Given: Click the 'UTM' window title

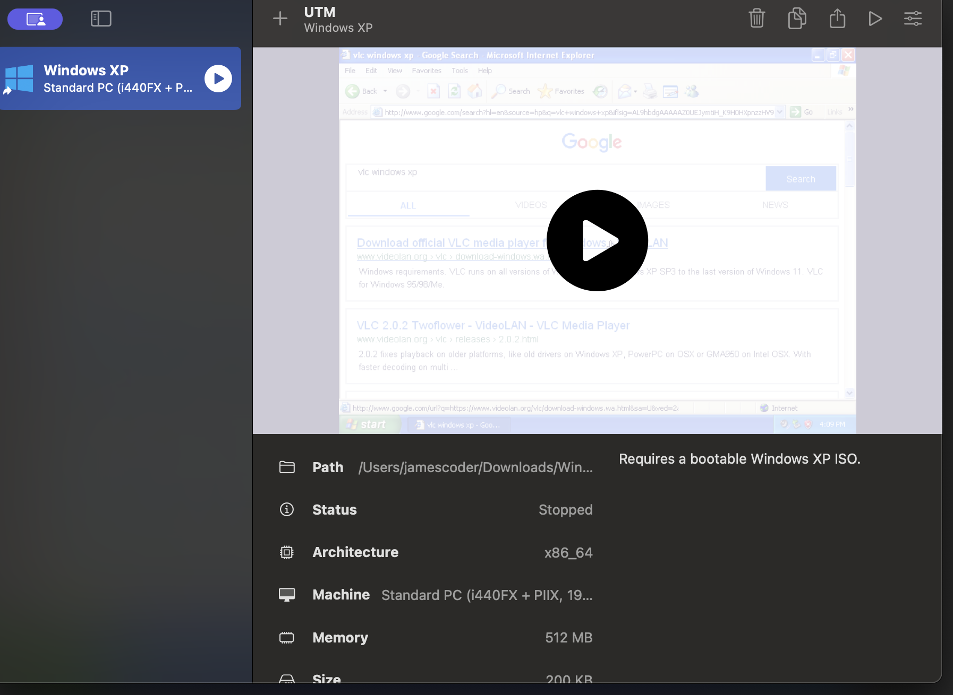Looking at the screenshot, I should pyautogui.click(x=320, y=12).
